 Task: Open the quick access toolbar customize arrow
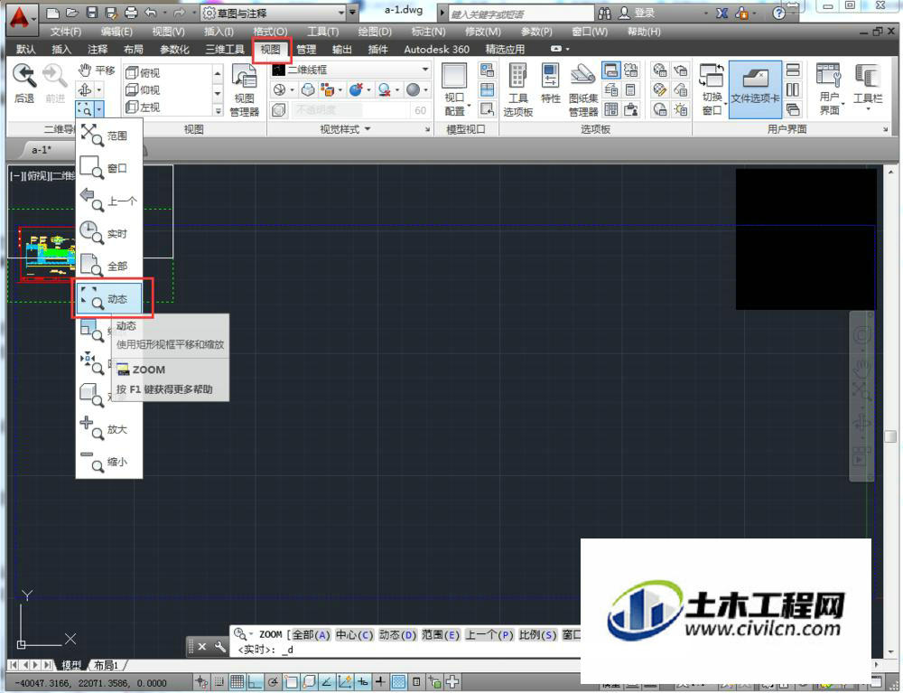[352, 13]
